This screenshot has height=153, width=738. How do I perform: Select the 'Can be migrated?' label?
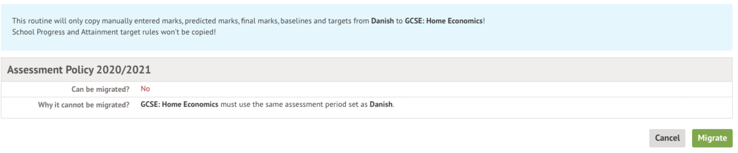100,89
